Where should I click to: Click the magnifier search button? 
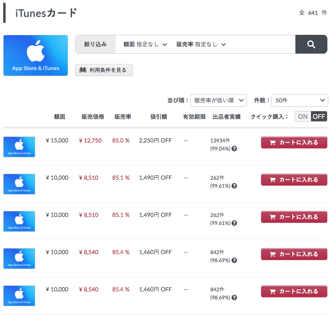pos(311,44)
